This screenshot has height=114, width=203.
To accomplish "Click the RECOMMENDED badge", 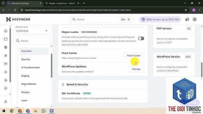I will 89,32.
